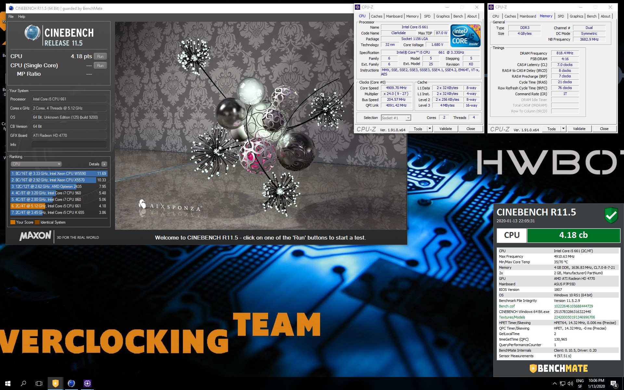Switch to the Caches tab in the left CPU-Z window
624x390 pixels.
pyautogui.click(x=376, y=16)
